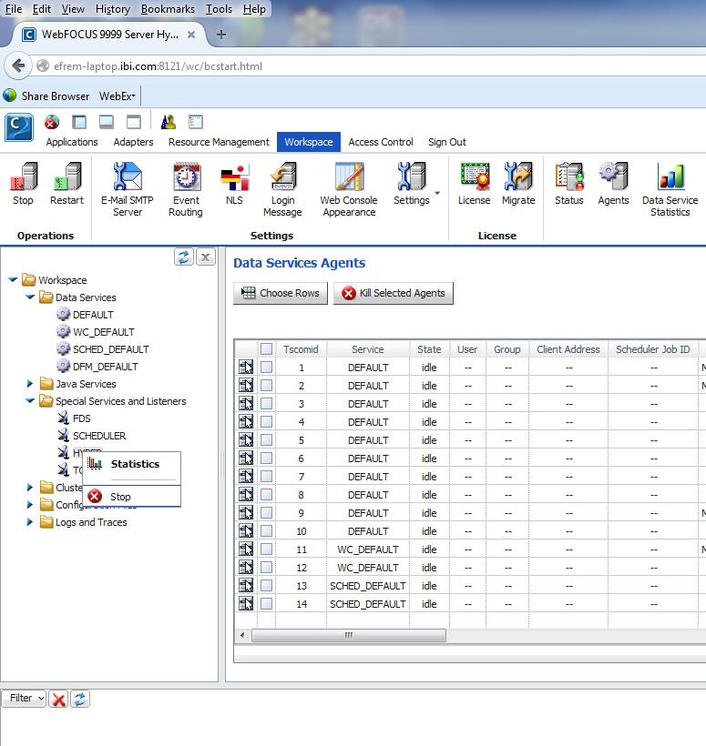Toggle the select-all checkbox in table header

266,349
